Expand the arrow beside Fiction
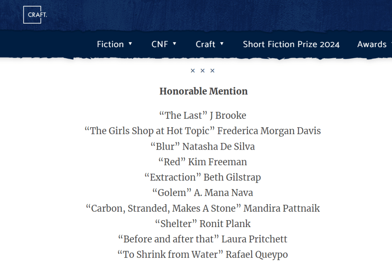This screenshot has height=265, width=392. [130, 44]
